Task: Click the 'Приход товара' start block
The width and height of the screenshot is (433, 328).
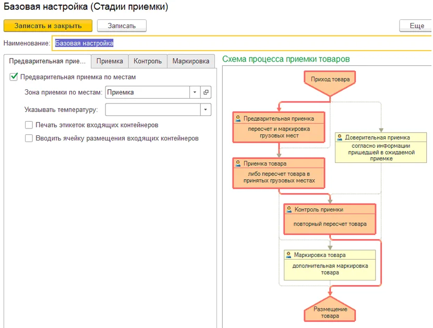Action: pyautogui.click(x=330, y=83)
